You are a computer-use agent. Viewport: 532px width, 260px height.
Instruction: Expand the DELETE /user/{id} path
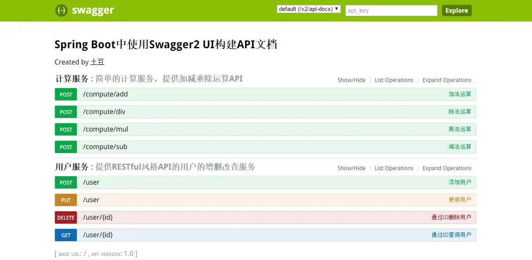click(x=98, y=217)
